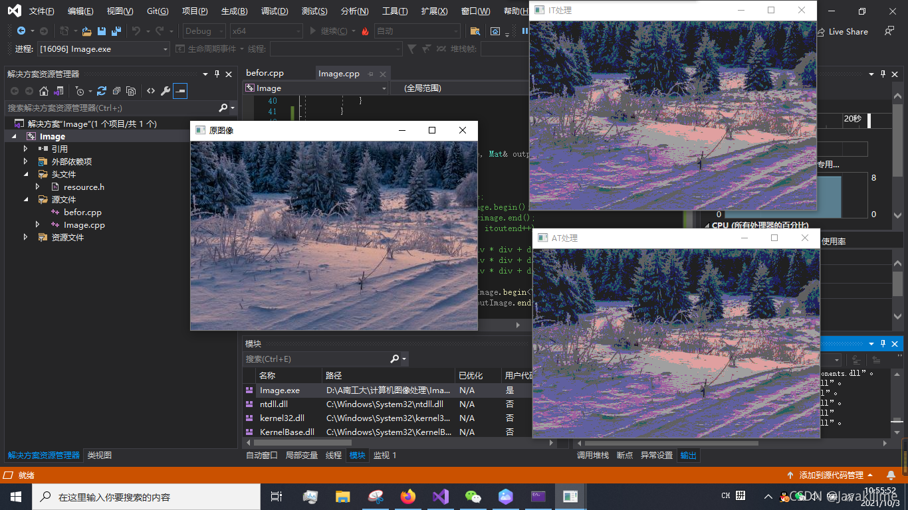Expand the 资源文件 folder
The width and height of the screenshot is (908, 510).
coord(26,237)
